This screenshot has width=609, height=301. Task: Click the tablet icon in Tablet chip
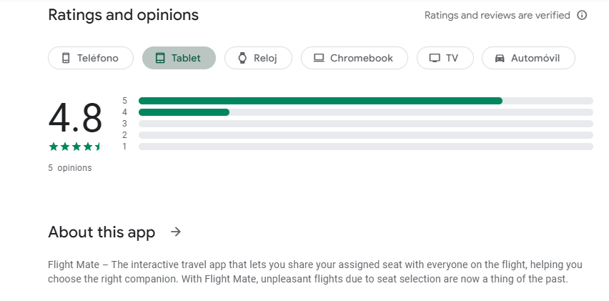coord(160,58)
